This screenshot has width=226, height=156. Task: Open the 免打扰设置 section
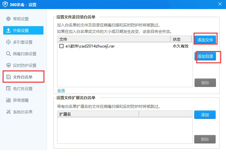click(x=23, y=88)
